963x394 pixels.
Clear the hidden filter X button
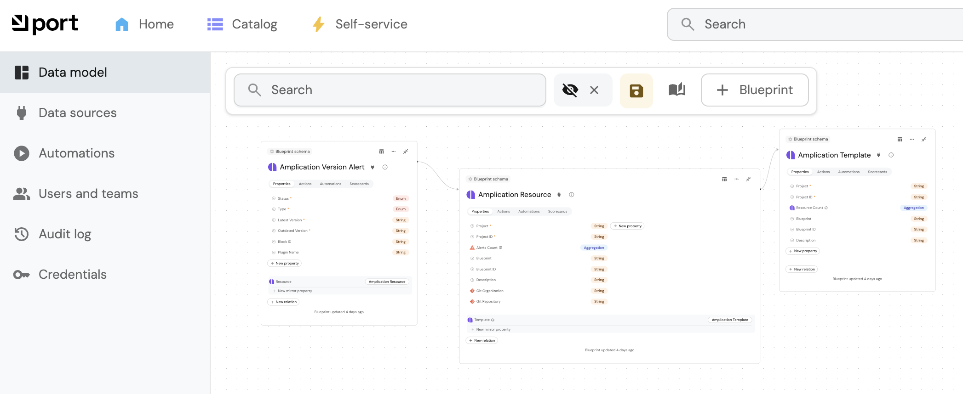594,90
